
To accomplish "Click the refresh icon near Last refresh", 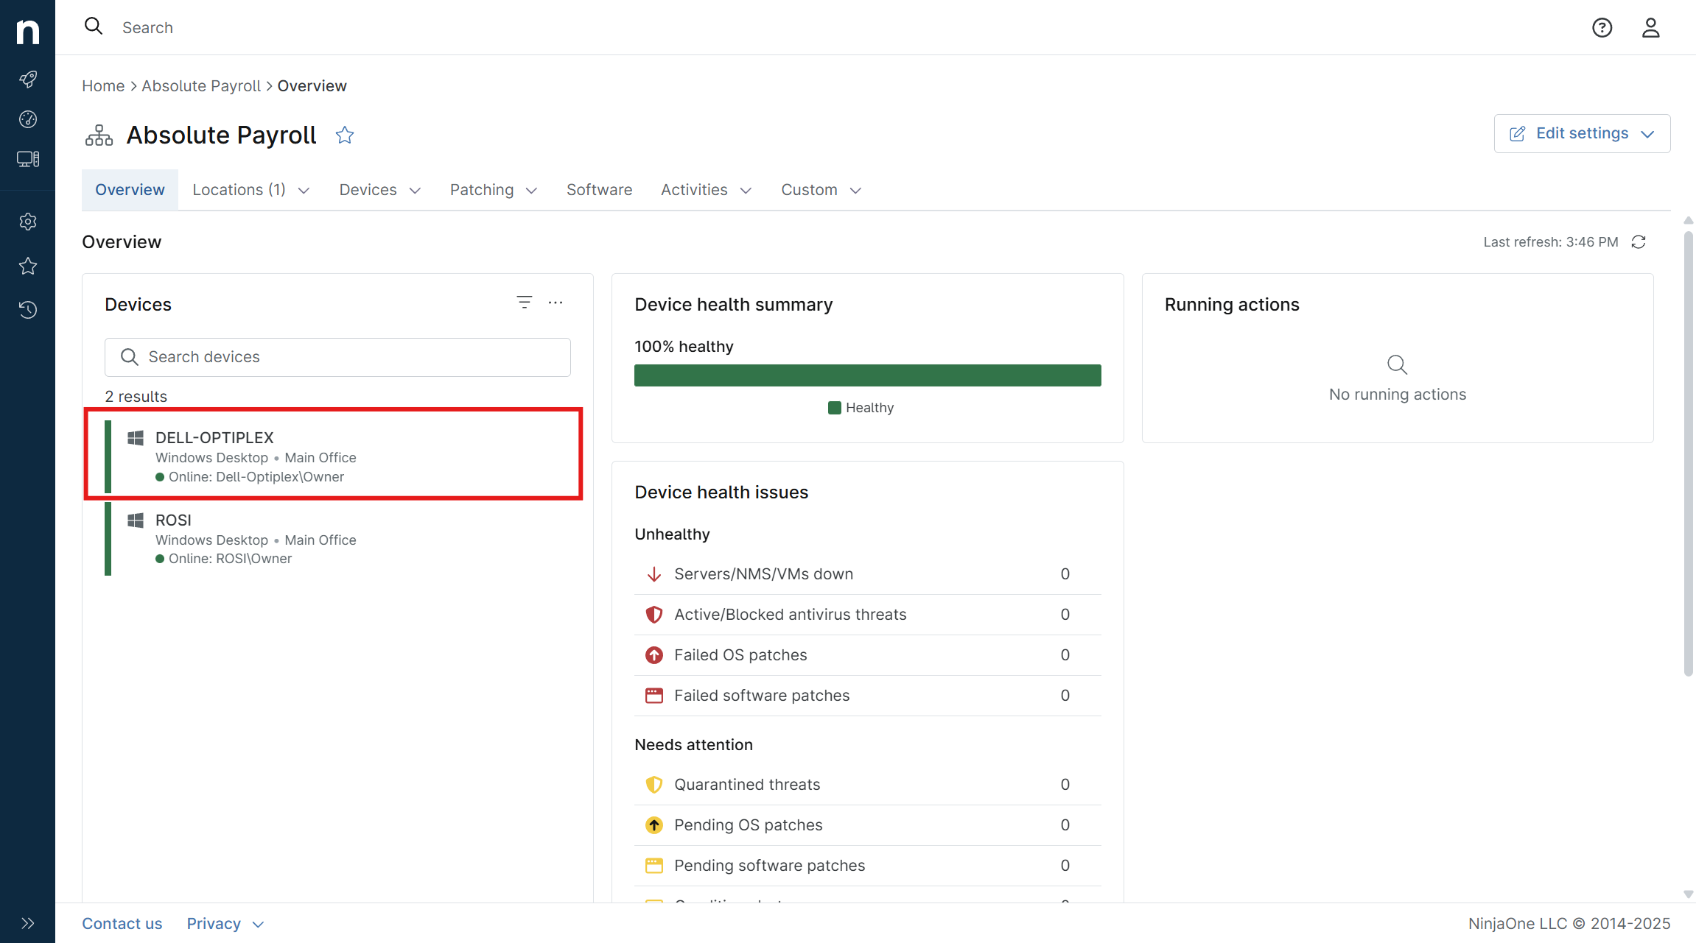I will point(1638,242).
